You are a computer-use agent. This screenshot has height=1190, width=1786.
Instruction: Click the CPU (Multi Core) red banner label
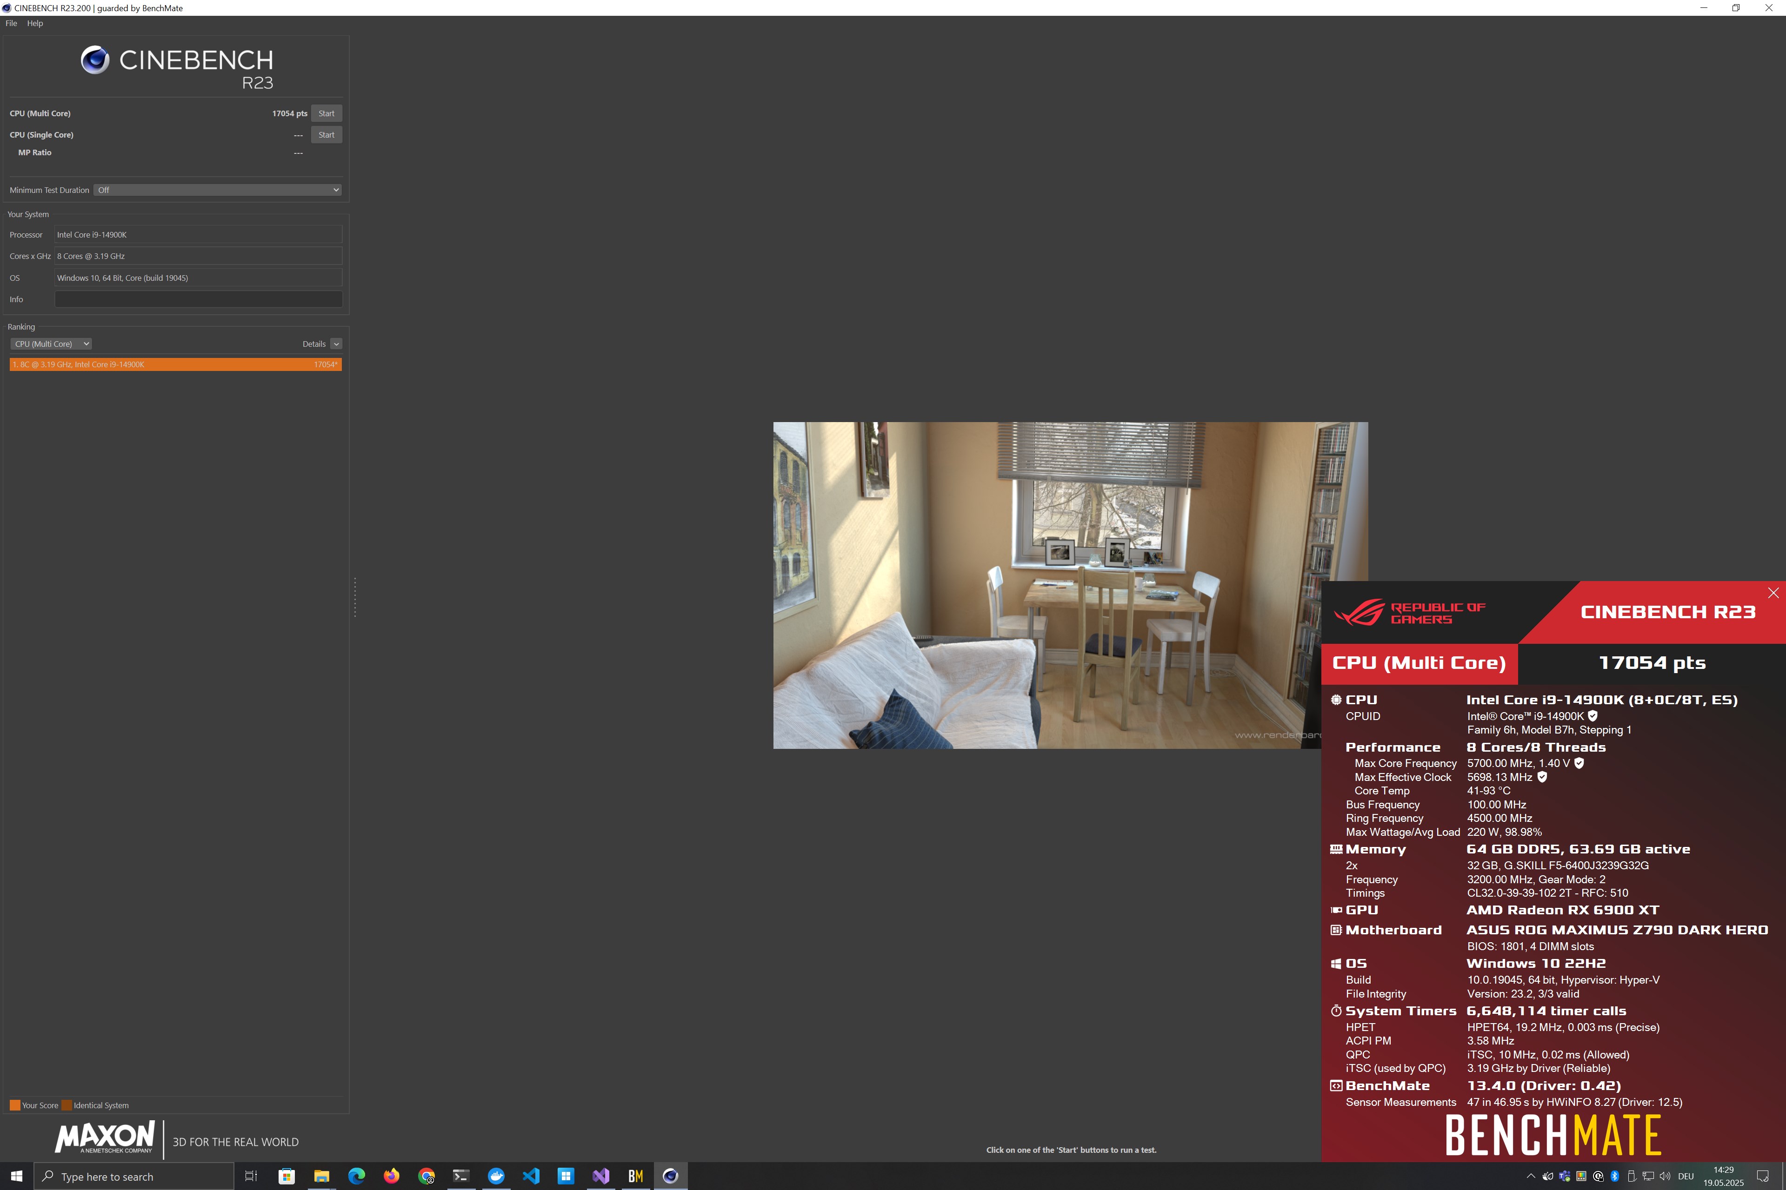pos(1419,663)
